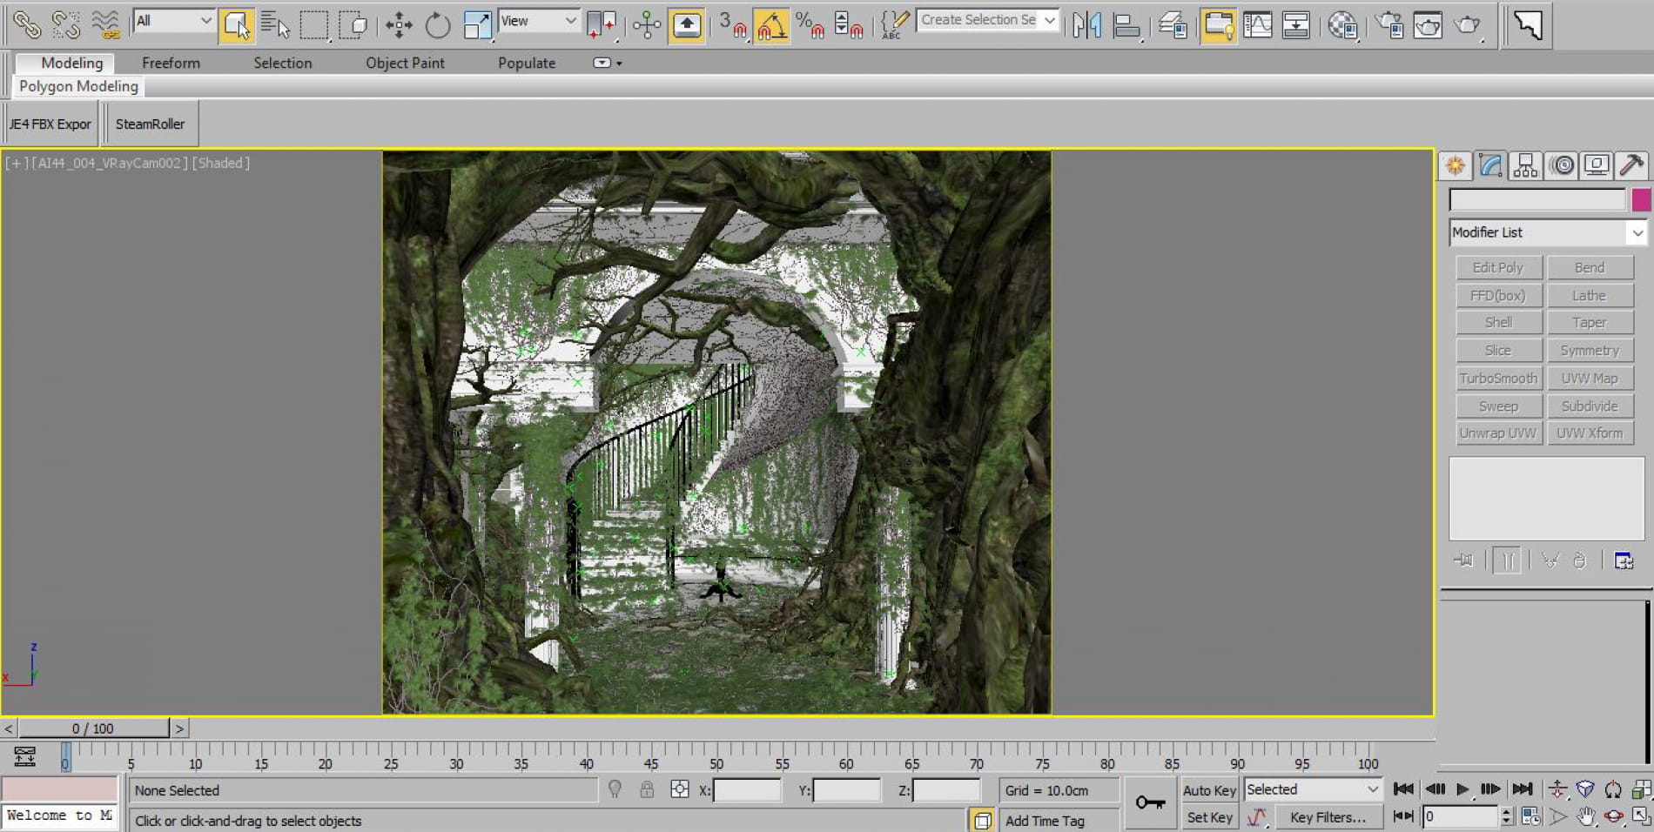The height and width of the screenshot is (832, 1654).
Task: Click the Unwrap UVW modifier button
Action: tap(1498, 433)
